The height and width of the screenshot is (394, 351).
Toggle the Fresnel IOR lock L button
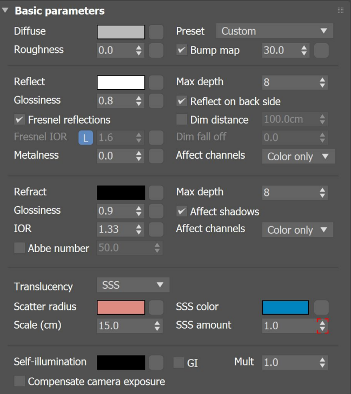[86, 137]
